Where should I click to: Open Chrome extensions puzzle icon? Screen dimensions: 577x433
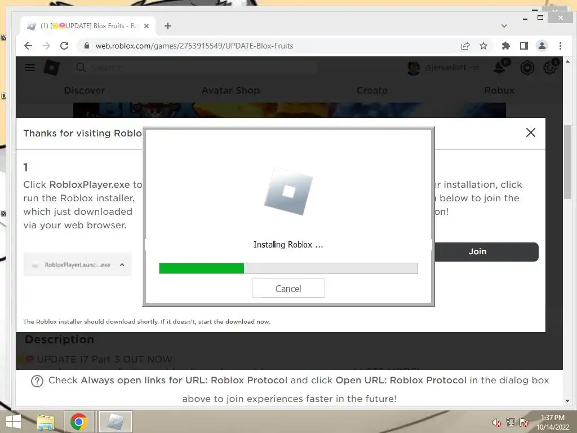point(506,46)
